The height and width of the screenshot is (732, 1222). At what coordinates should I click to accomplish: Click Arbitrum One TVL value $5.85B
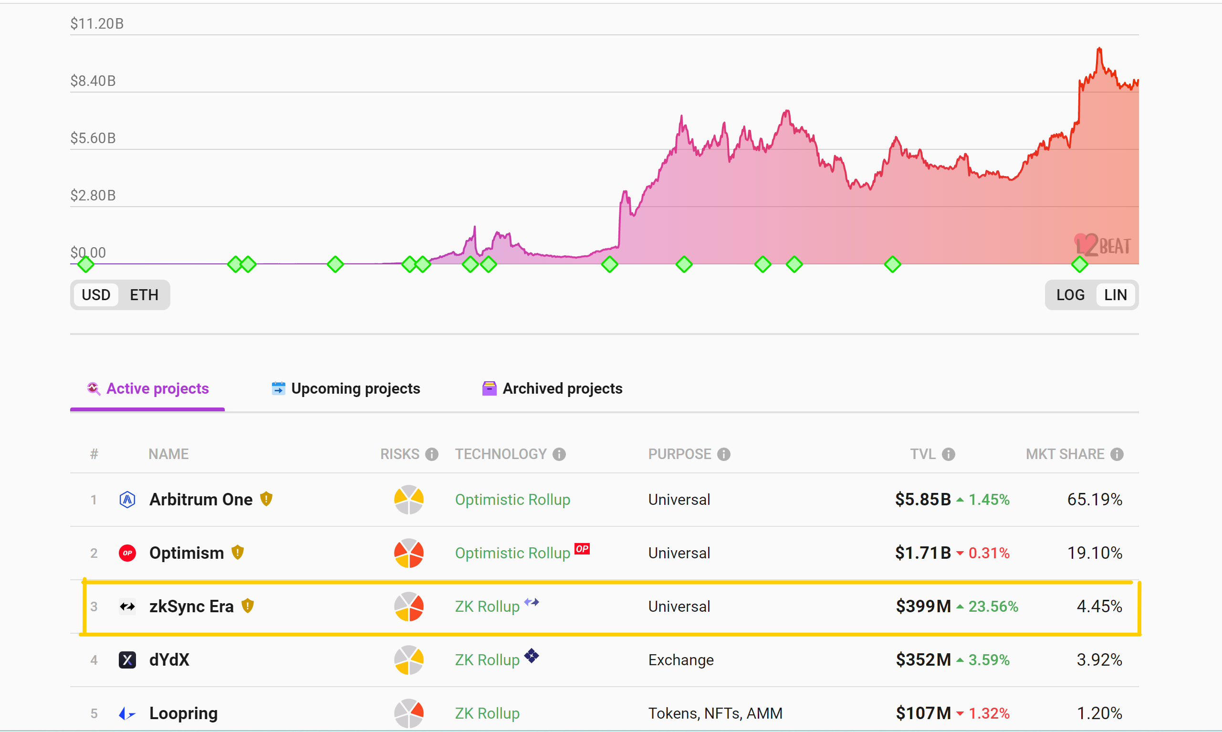923,500
